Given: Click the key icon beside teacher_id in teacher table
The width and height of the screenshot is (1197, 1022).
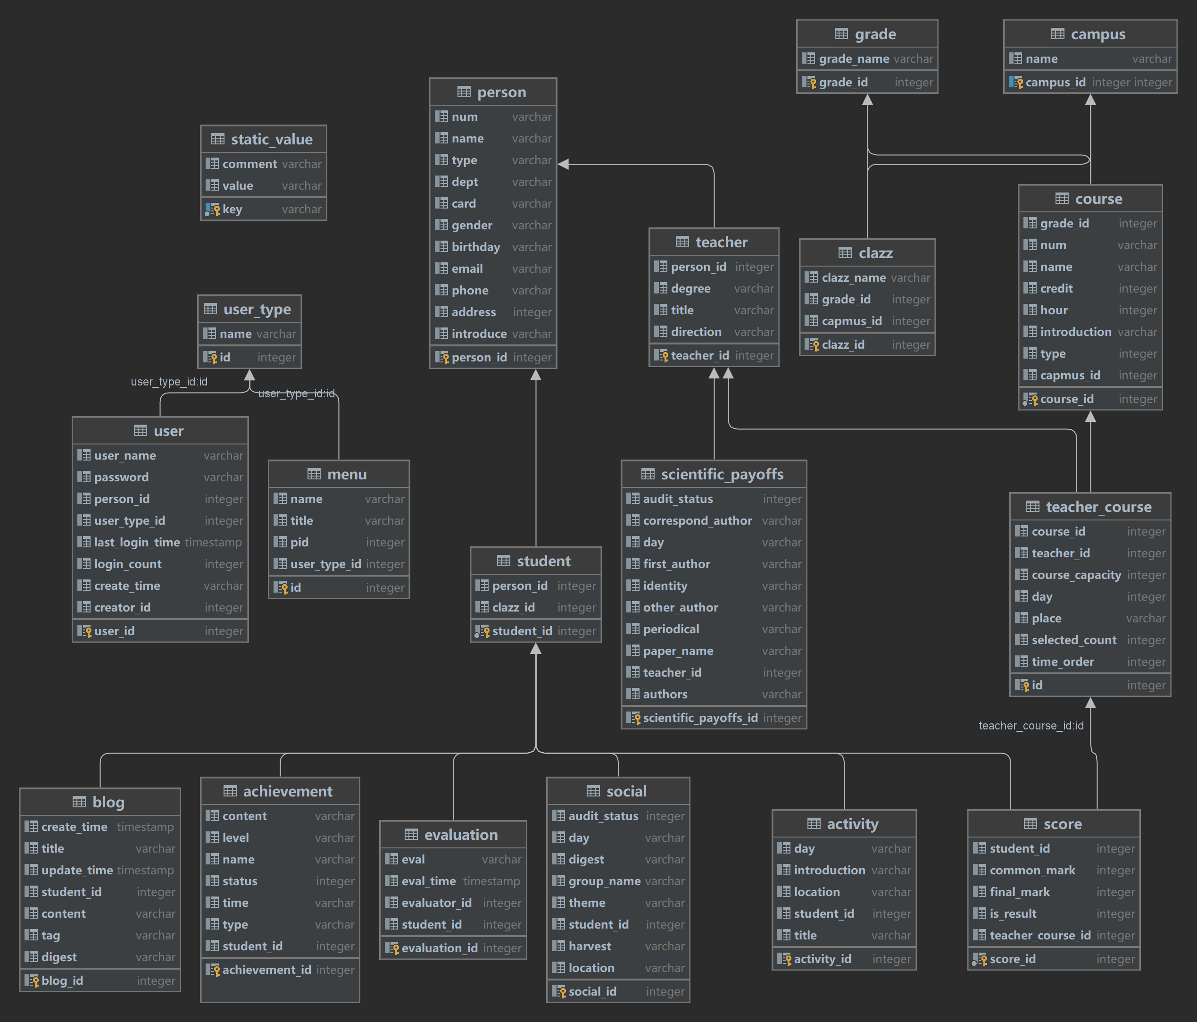Looking at the screenshot, I should pos(661,355).
